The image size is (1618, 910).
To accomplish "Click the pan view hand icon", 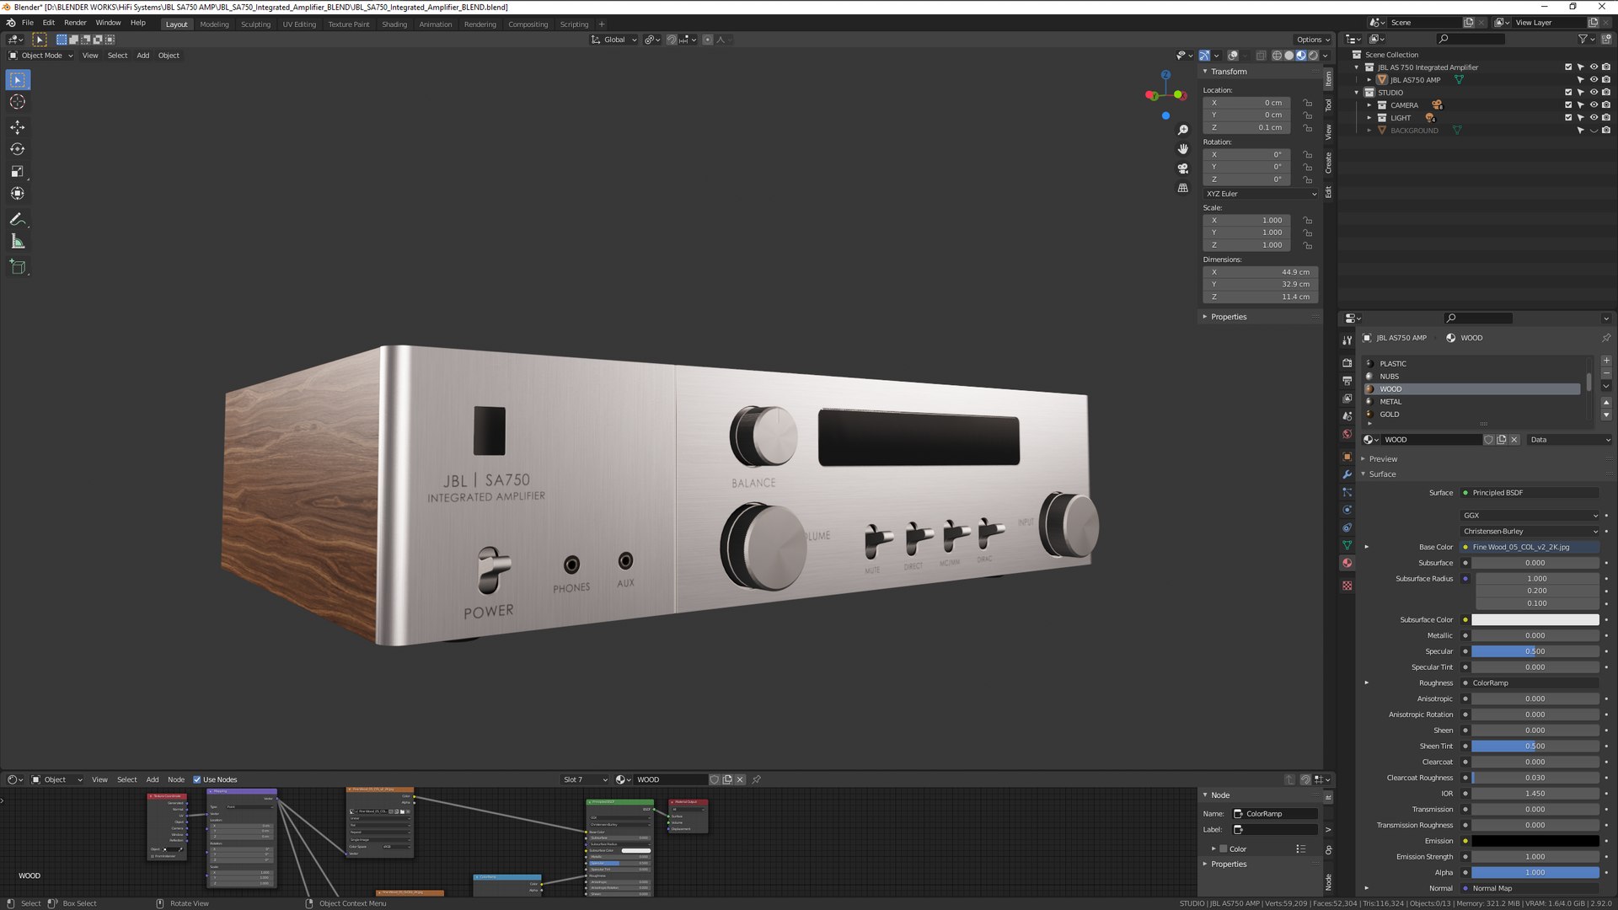I will click(x=1183, y=149).
